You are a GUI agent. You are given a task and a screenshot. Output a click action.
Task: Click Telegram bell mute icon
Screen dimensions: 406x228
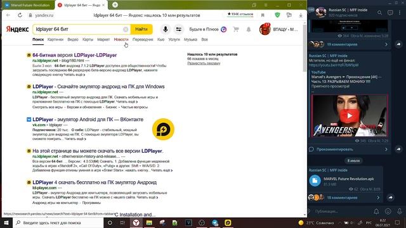376,211
